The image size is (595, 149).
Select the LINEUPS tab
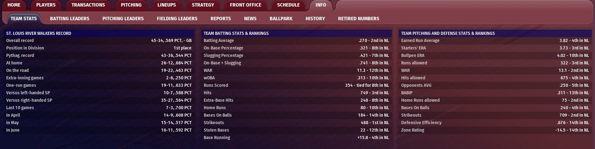(167, 5)
